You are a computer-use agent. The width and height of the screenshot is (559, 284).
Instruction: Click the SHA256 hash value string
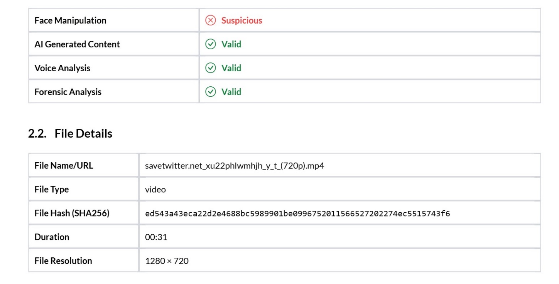(x=297, y=213)
